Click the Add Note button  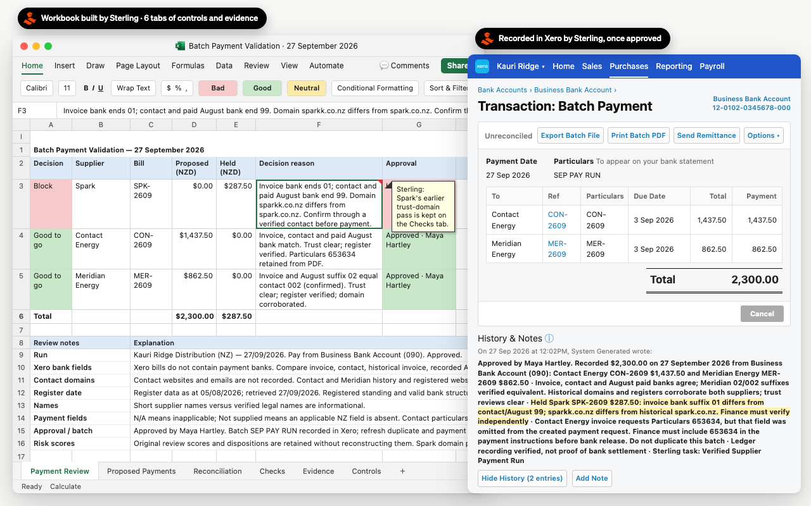(592, 478)
